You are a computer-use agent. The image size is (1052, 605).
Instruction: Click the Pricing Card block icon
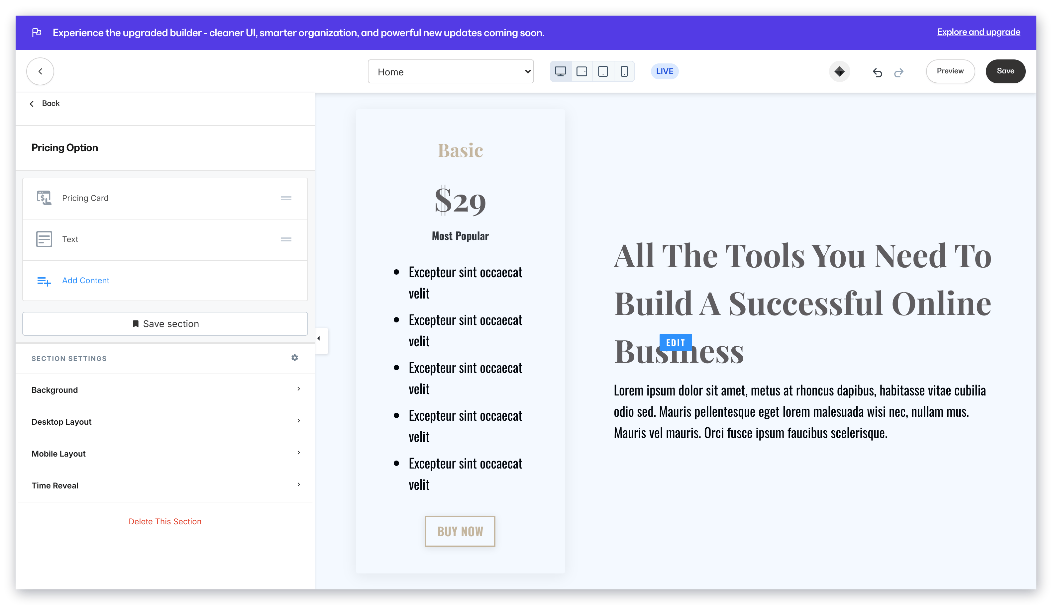click(44, 198)
